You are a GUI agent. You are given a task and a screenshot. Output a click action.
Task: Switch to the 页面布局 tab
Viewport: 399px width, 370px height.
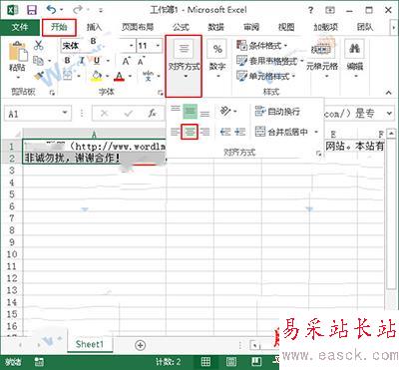pyautogui.click(x=138, y=27)
